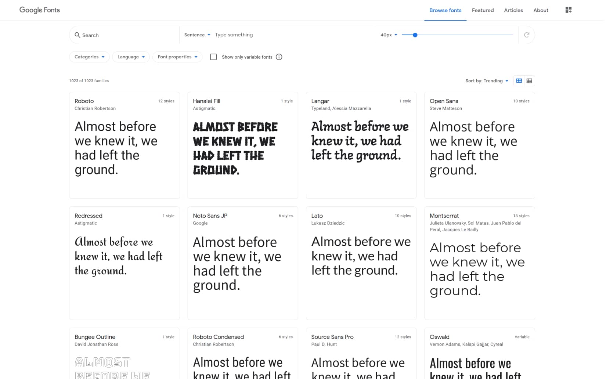The width and height of the screenshot is (606, 379).
Task: Click the info icon next to variable fonts
Action: [279, 57]
